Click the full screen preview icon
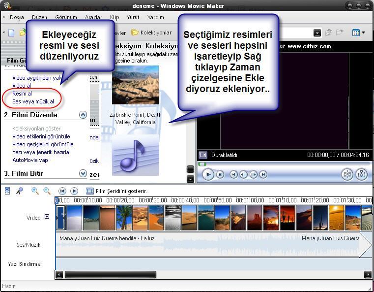This screenshot has height=292, width=374. pyautogui.click(x=203, y=155)
